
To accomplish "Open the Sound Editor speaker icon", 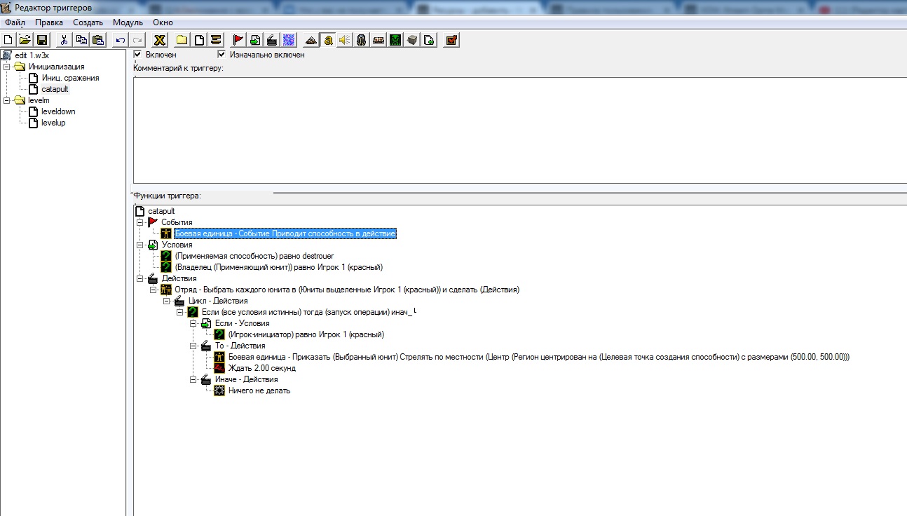I will [x=344, y=40].
